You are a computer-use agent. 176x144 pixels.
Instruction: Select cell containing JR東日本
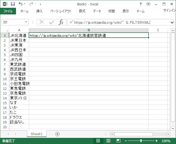pyautogui.click(x=19, y=40)
